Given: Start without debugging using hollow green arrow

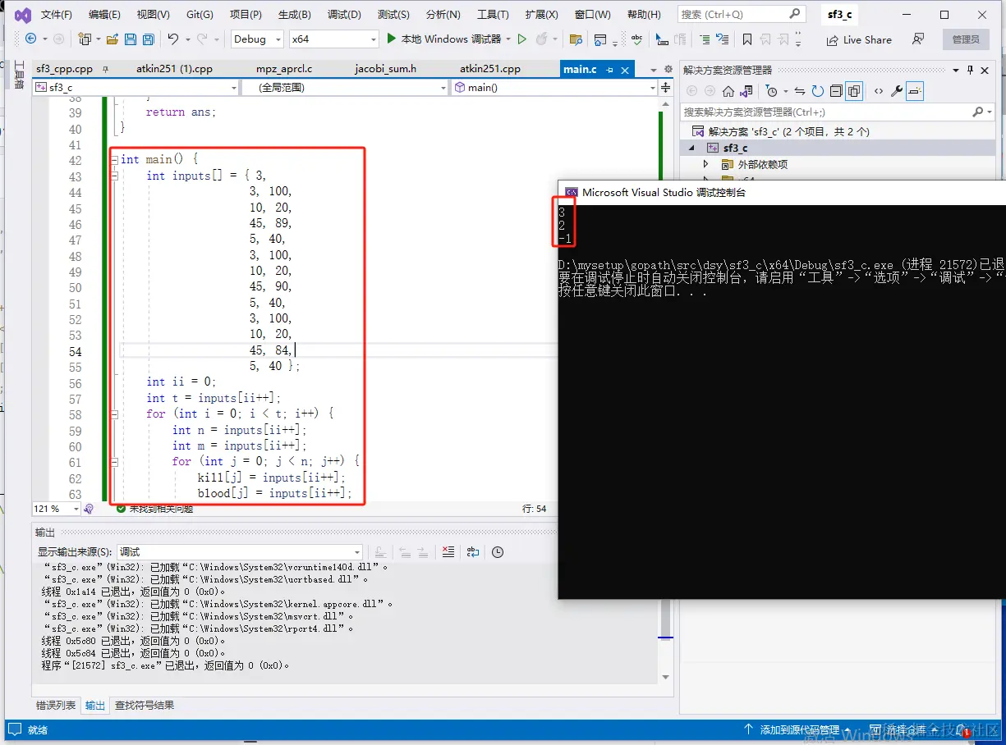Looking at the screenshot, I should (x=521, y=39).
